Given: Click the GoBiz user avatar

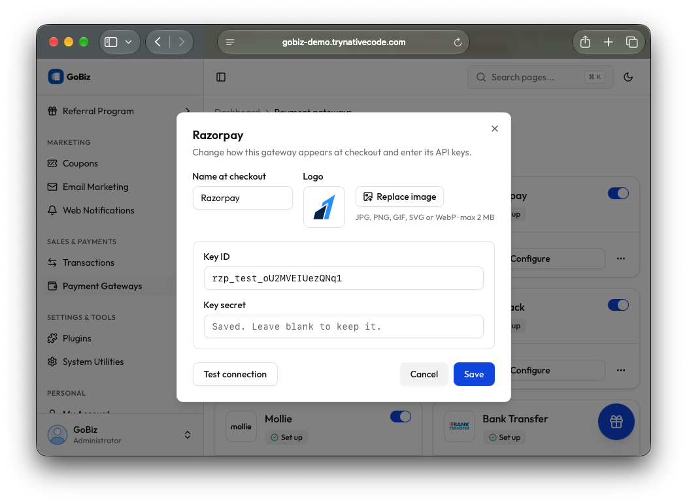Looking at the screenshot, I should point(58,435).
